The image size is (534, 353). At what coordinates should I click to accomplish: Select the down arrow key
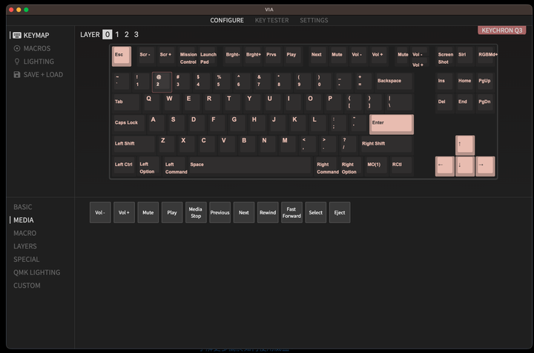[465, 166]
